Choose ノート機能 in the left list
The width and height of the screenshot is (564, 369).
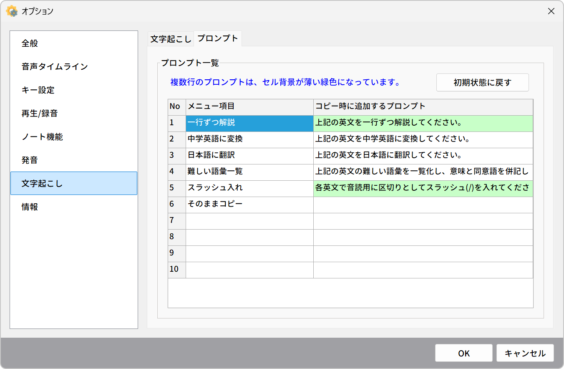click(x=74, y=137)
